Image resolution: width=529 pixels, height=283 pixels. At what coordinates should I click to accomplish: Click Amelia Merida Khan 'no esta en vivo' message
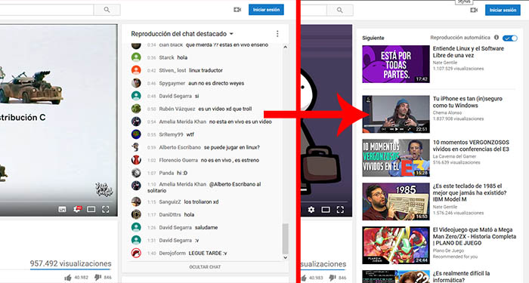point(240,122)
